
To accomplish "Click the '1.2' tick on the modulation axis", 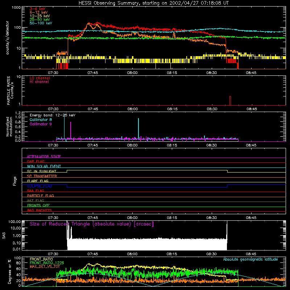I will [18, 113].
